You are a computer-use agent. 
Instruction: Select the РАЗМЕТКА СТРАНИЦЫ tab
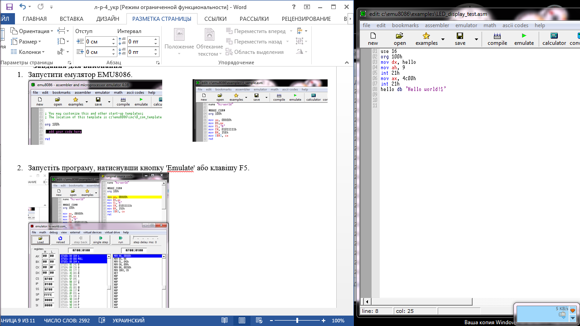162,19
